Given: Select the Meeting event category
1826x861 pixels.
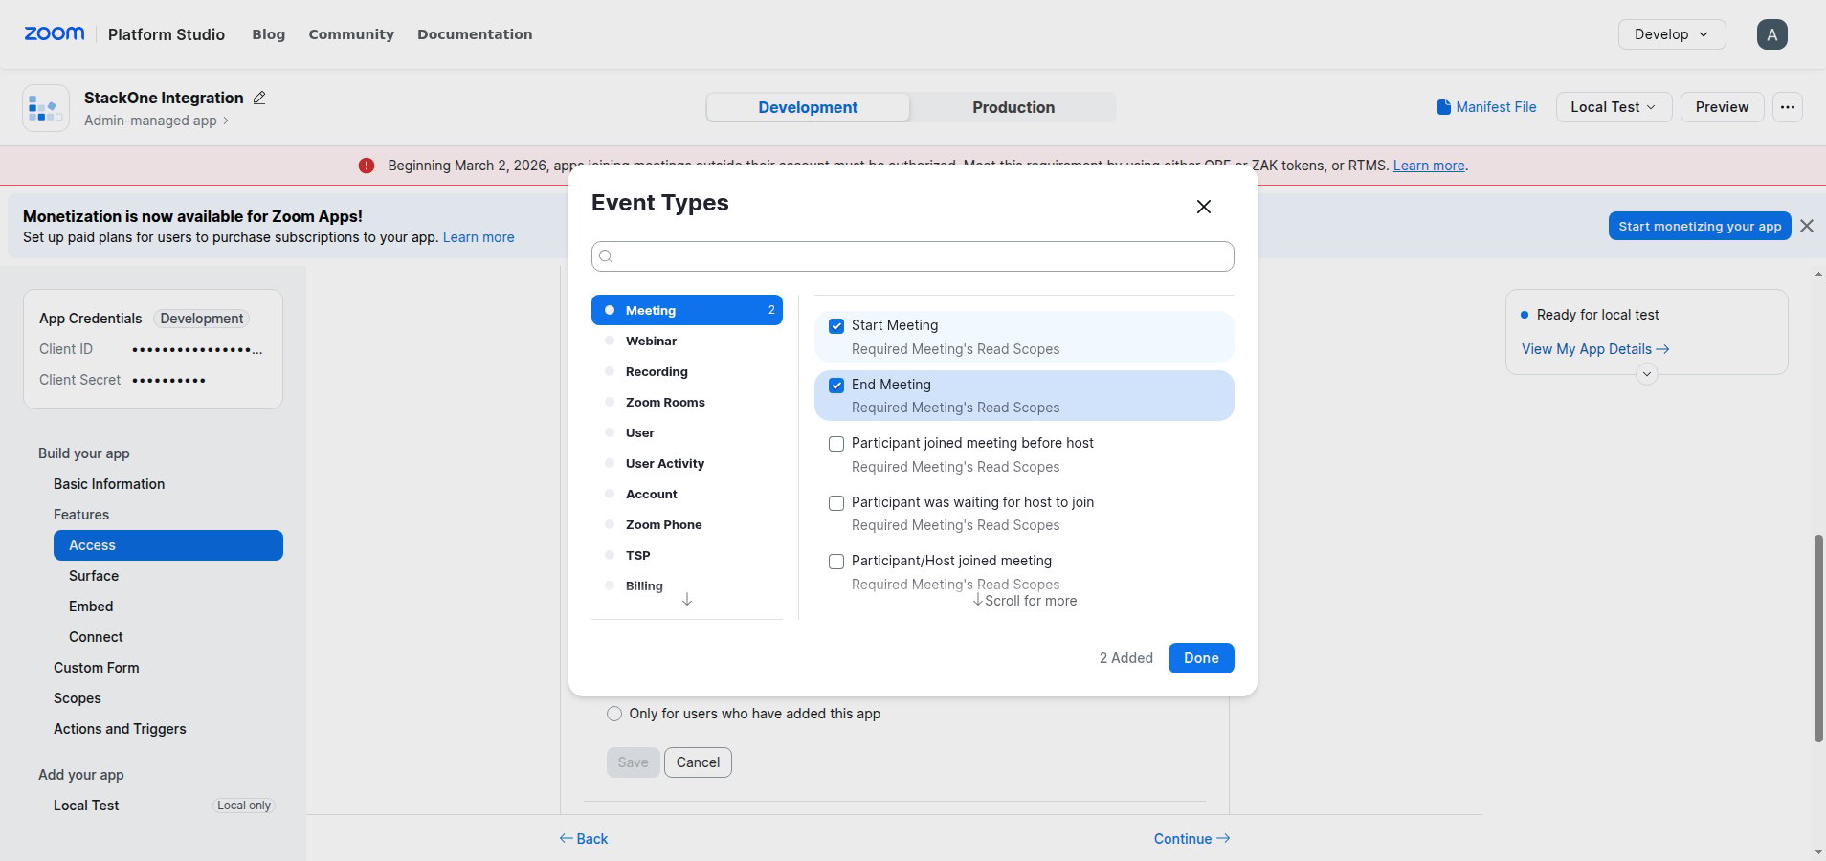Looking at the screenshot, I should coord(687,310).
